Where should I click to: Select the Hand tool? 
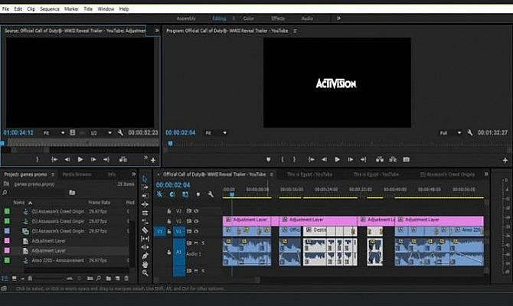point(145,264)
